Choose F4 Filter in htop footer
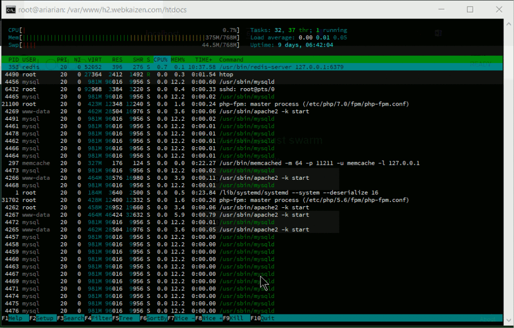Screen dimensions: 514x328 click(x=98, y=318)
